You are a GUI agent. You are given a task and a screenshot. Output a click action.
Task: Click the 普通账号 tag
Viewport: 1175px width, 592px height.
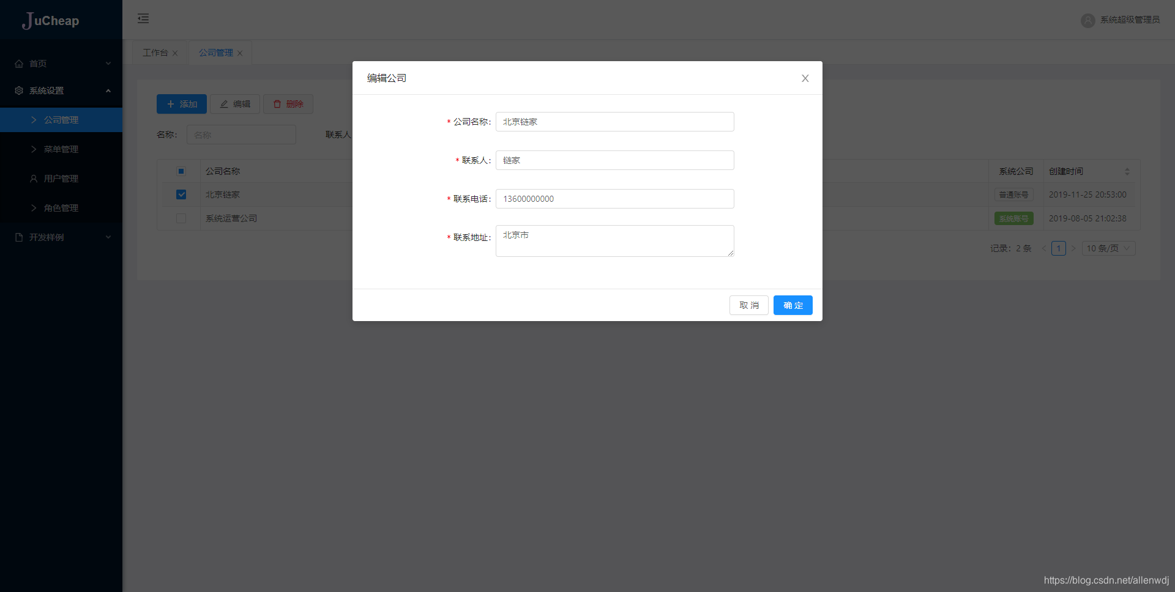point(1013,194)
